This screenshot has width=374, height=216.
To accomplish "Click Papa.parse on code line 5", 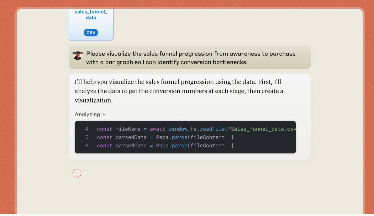I will click(172, 137).
